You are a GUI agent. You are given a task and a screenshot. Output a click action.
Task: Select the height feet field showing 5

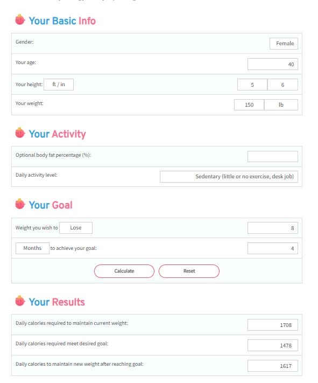(252, 85)
